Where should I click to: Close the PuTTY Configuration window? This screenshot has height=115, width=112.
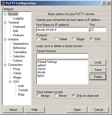click(109, 3)
